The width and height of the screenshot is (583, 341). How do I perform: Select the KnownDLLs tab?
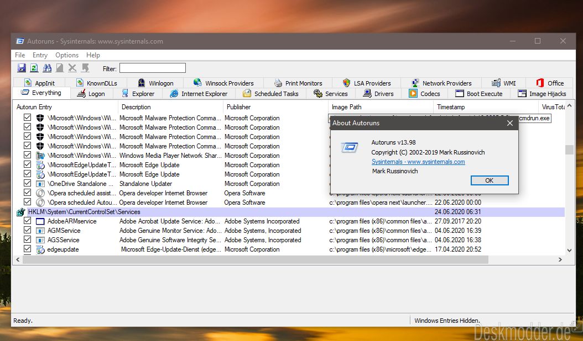coord(97,83)
